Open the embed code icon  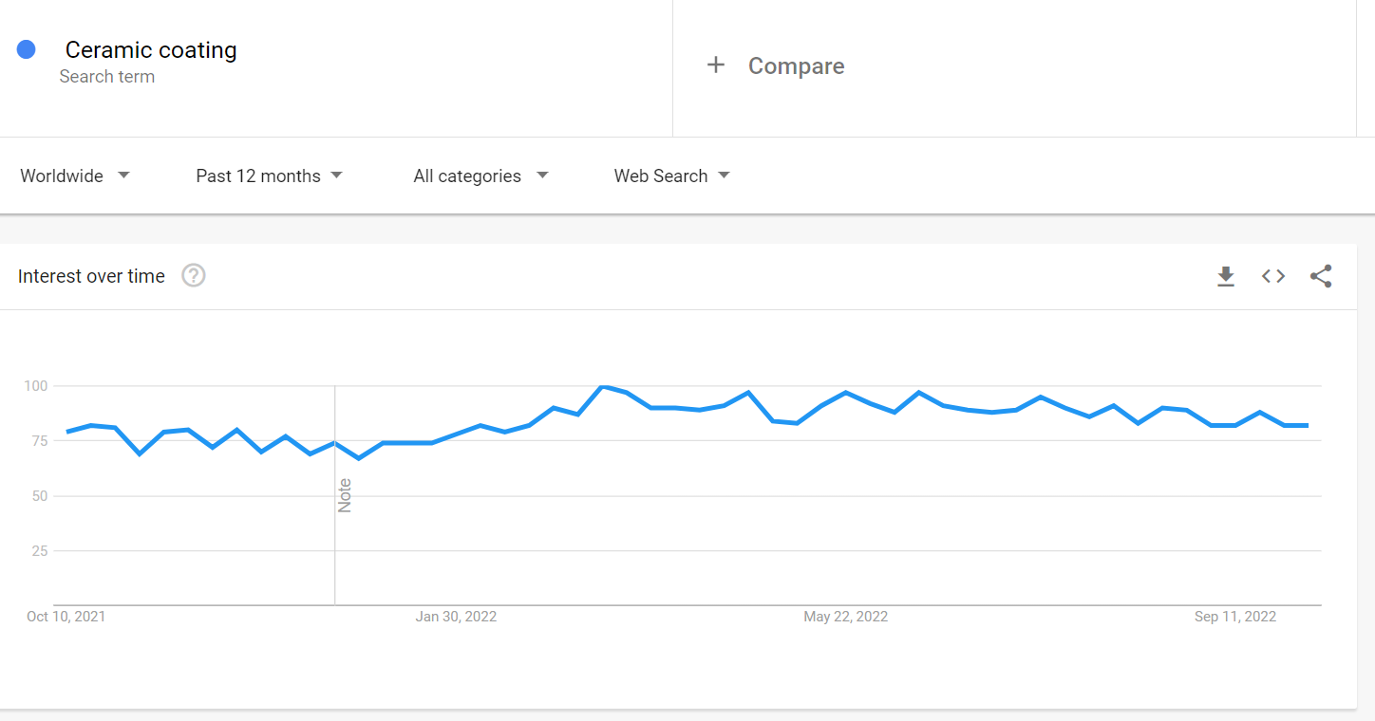tap(1273, 276)
